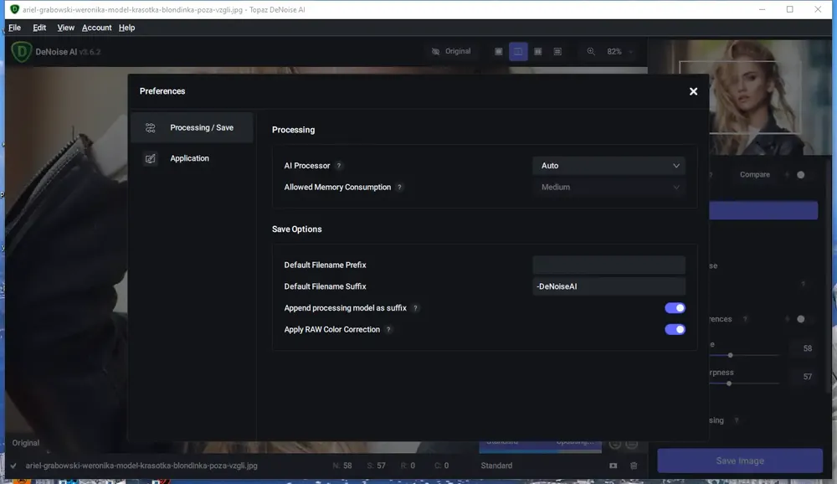Click the S: 57 value in the file row

(377, 466)
